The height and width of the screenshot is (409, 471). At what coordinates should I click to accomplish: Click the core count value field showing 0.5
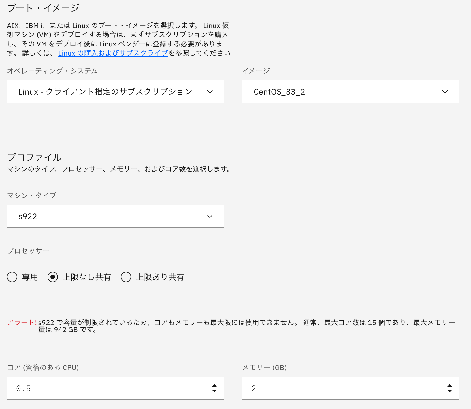coord(86,388)
